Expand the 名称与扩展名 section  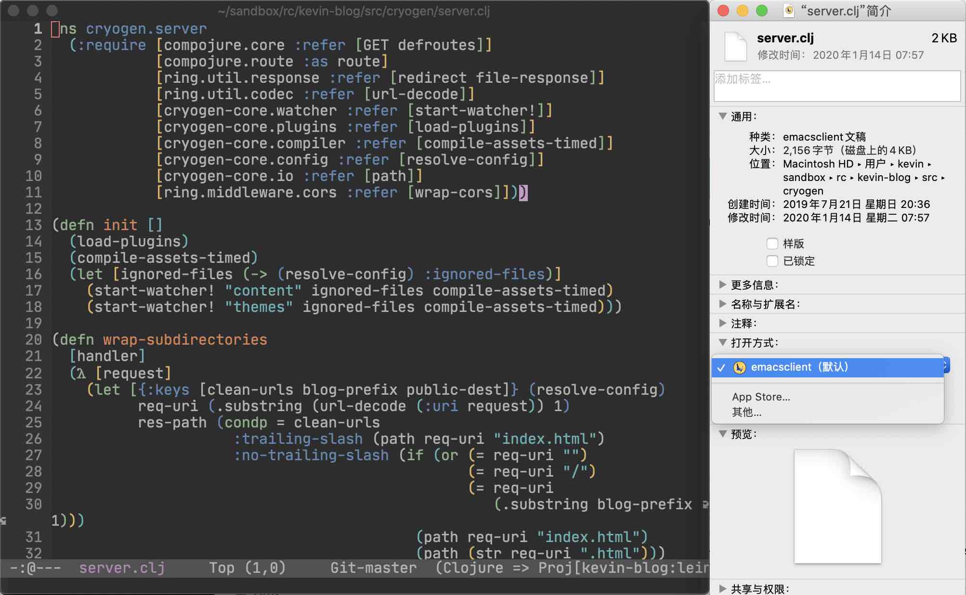(722, 304)
